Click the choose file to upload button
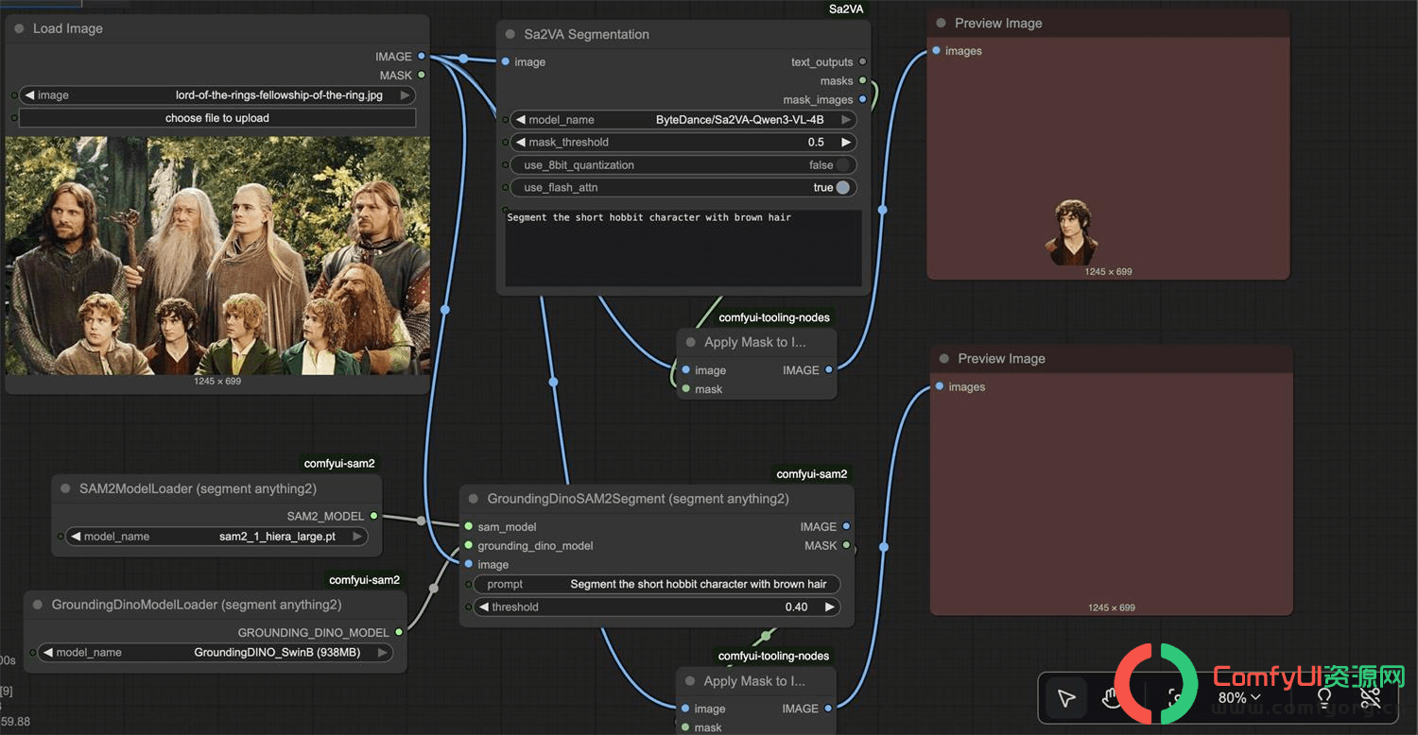1418x735 pixels. [217, 118]
